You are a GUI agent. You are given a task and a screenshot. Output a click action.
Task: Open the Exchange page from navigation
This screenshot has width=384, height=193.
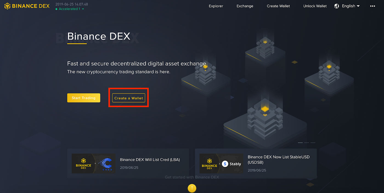pos(245,6)
